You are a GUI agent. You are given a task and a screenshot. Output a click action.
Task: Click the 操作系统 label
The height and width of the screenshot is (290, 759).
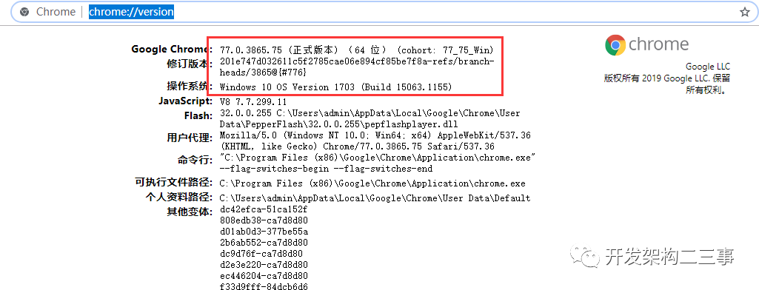tap(190, 87)
